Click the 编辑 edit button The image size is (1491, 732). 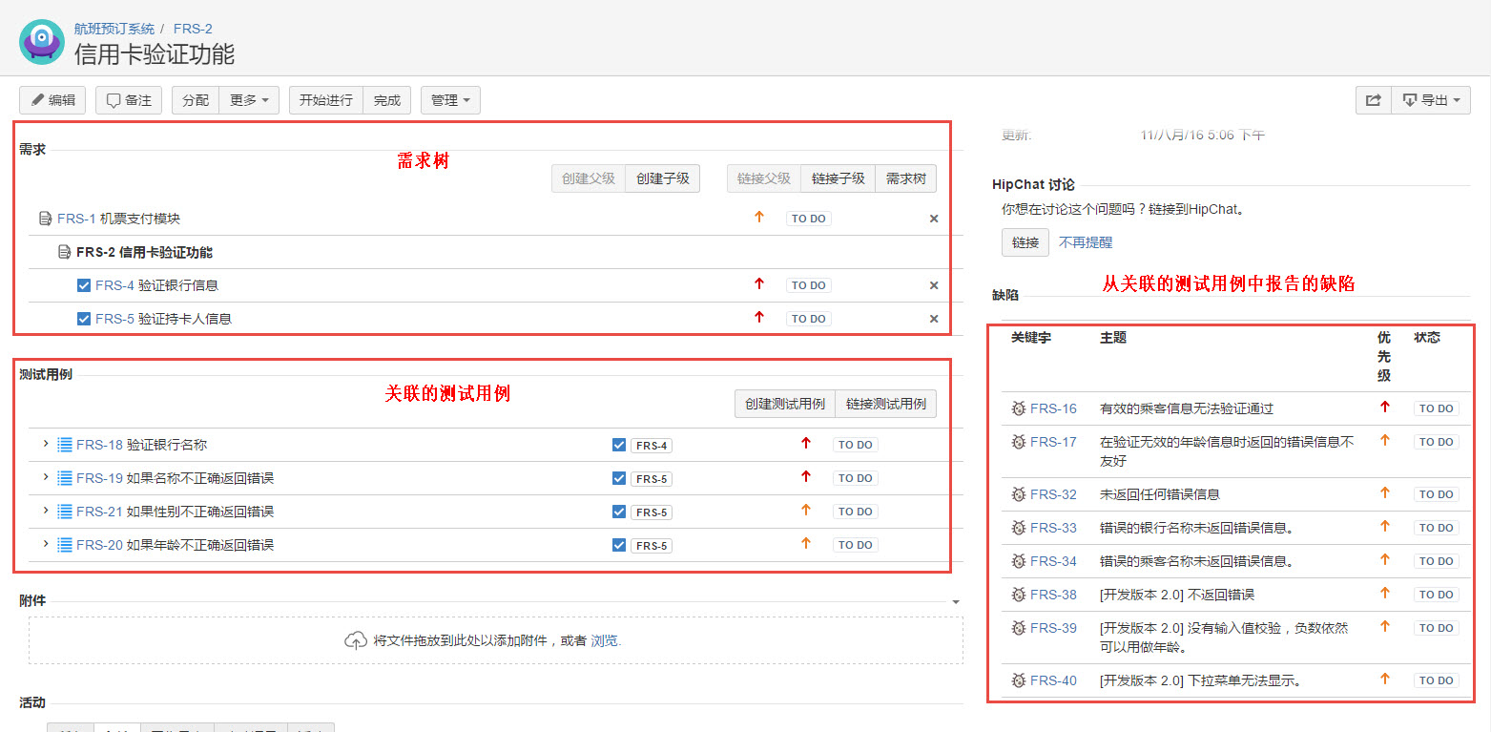[x=52, y=100]
